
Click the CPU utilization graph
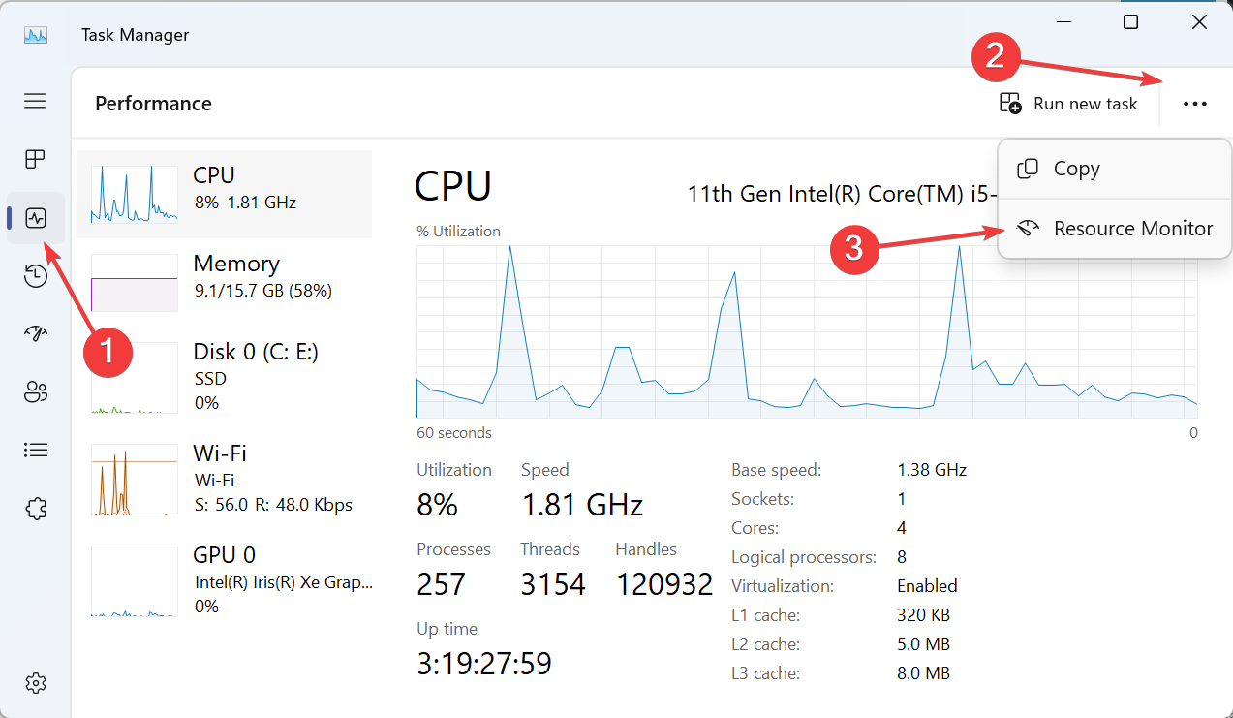(807, 331)
